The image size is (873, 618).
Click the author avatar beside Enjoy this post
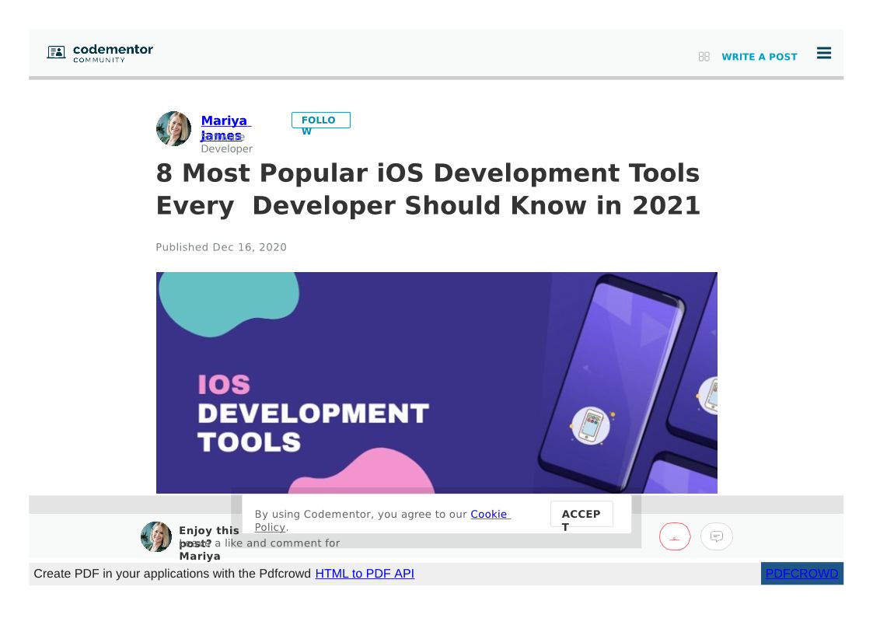pyautogui.click(x=156, y=537)
